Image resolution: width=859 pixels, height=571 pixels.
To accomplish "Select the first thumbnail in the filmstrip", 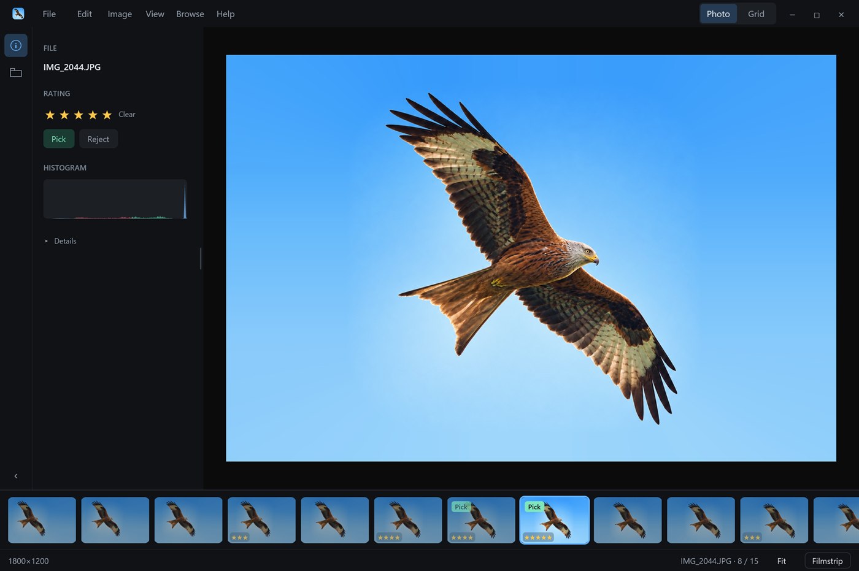I will pyautogui.click(x=42, y=520).
